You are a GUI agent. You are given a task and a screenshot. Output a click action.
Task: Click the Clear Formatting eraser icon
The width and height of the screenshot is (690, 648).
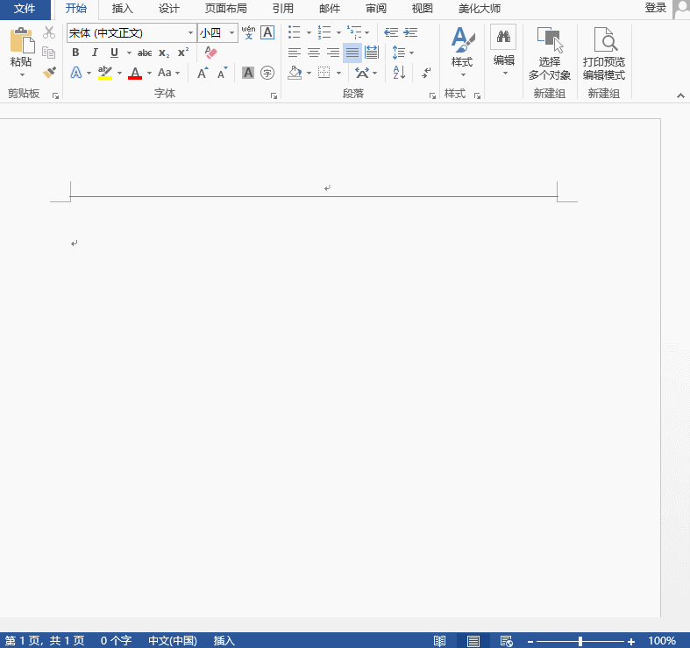210,53
